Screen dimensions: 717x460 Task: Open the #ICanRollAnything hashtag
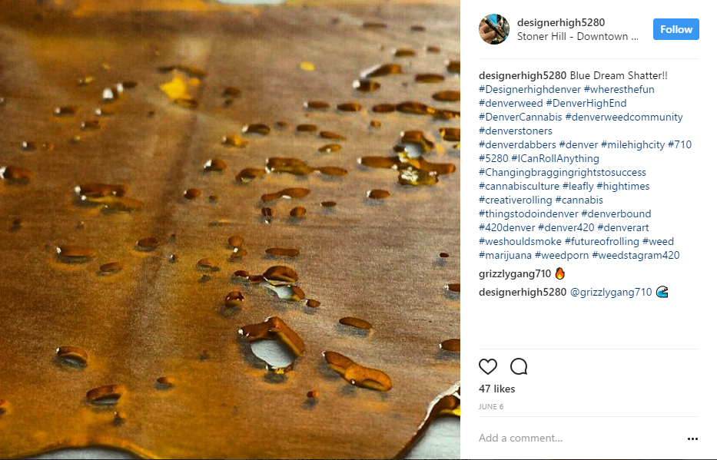tap(555, 158)
